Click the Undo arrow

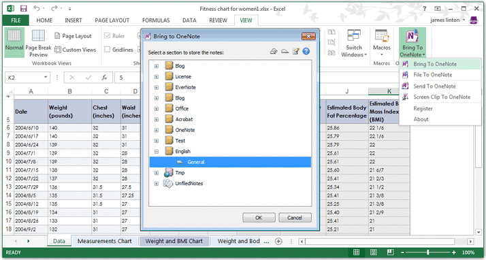36,9
